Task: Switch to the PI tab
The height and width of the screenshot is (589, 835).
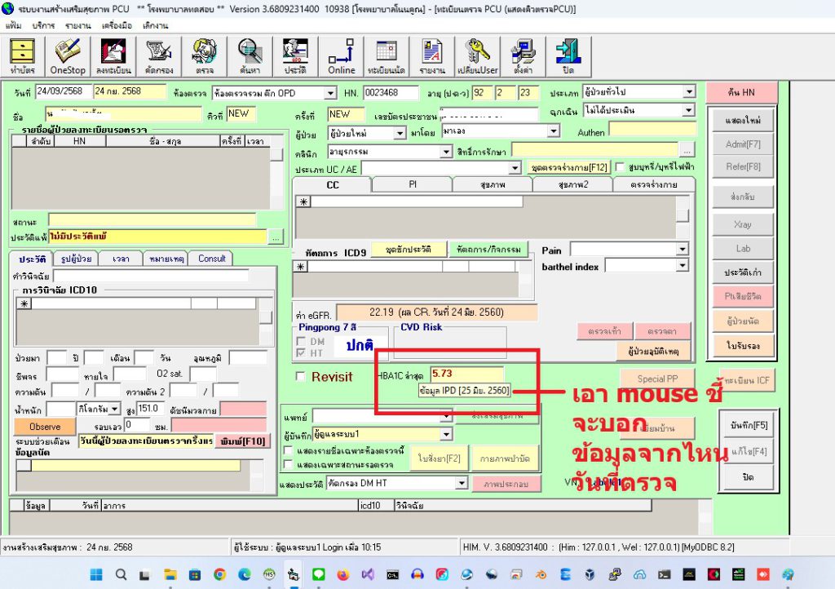Action: click(x=413, y=185)
